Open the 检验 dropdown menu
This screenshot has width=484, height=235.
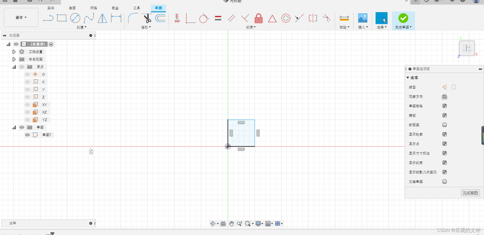[344, 27]
